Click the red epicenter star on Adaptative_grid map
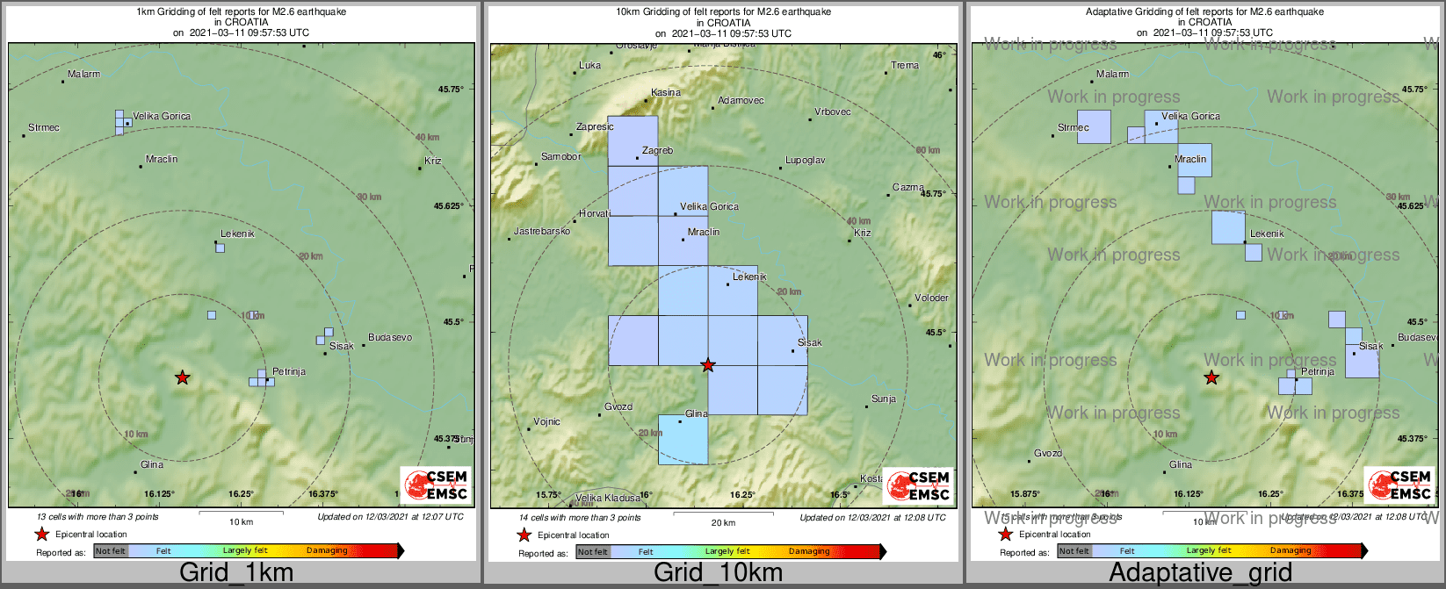The height and width of the screenshot is (589, 1446). tap(1211, 377)
